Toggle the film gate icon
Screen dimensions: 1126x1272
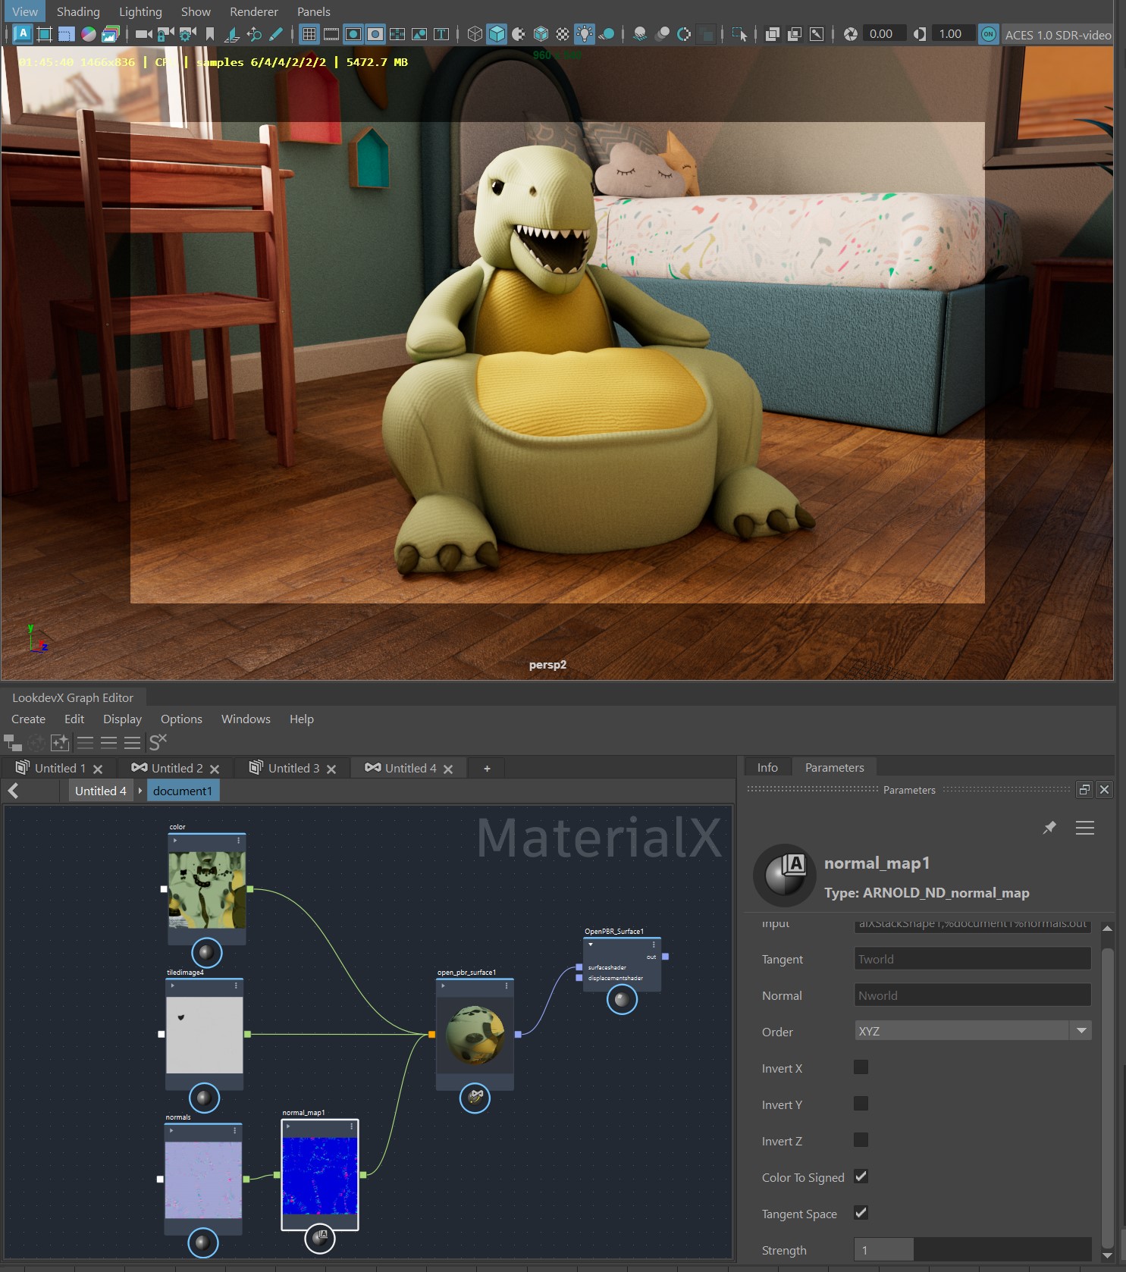pyautogui.click(x=331, y=34)
